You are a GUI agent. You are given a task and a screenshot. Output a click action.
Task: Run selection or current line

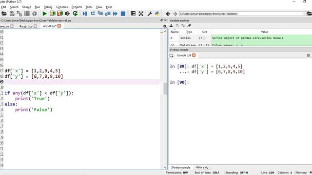point(67,14)
